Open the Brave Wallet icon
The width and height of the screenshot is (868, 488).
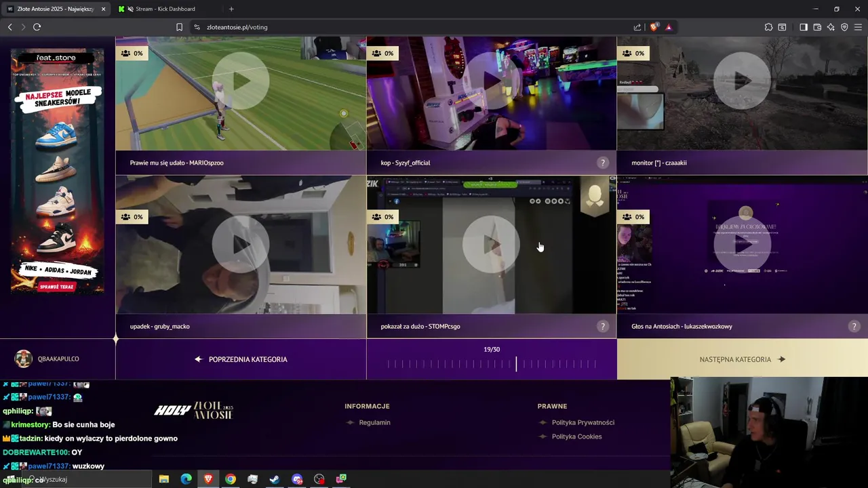pyautogui.click(x=817, y=27)
